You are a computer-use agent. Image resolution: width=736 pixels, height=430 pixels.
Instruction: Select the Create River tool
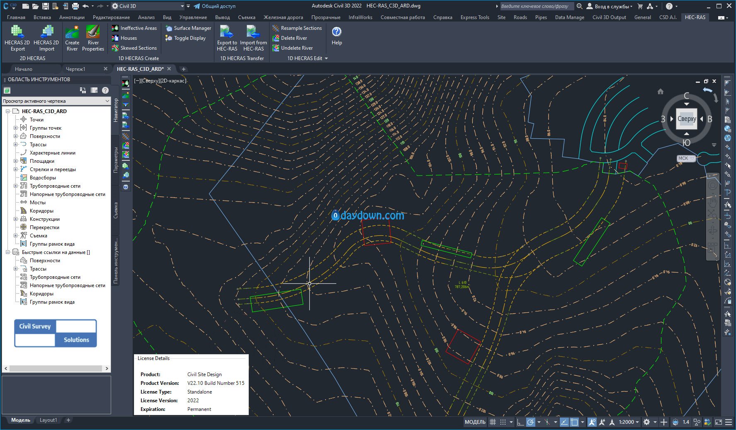tap(72, 32)
